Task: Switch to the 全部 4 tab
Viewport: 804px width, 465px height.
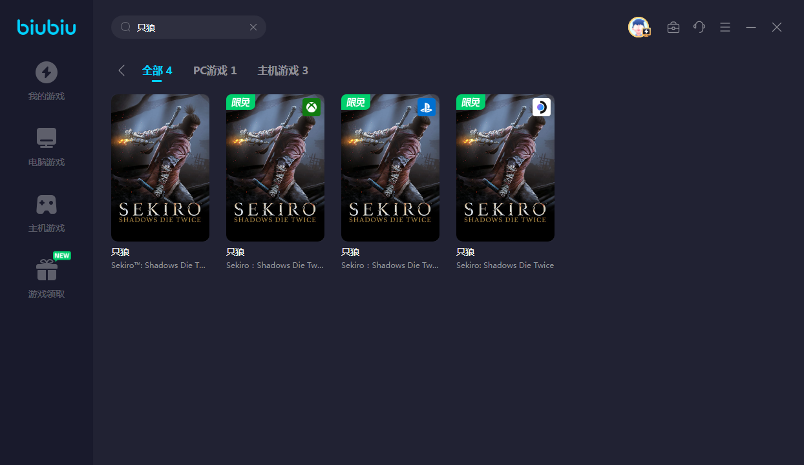Action: [x=157, y=70]
